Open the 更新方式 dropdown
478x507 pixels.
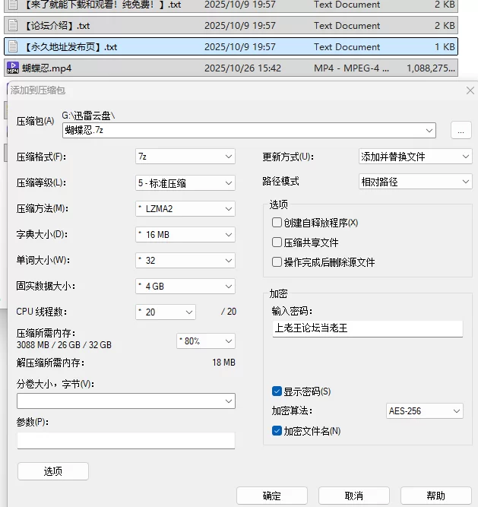415,157
